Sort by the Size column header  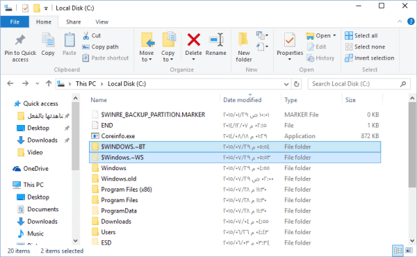350,100
